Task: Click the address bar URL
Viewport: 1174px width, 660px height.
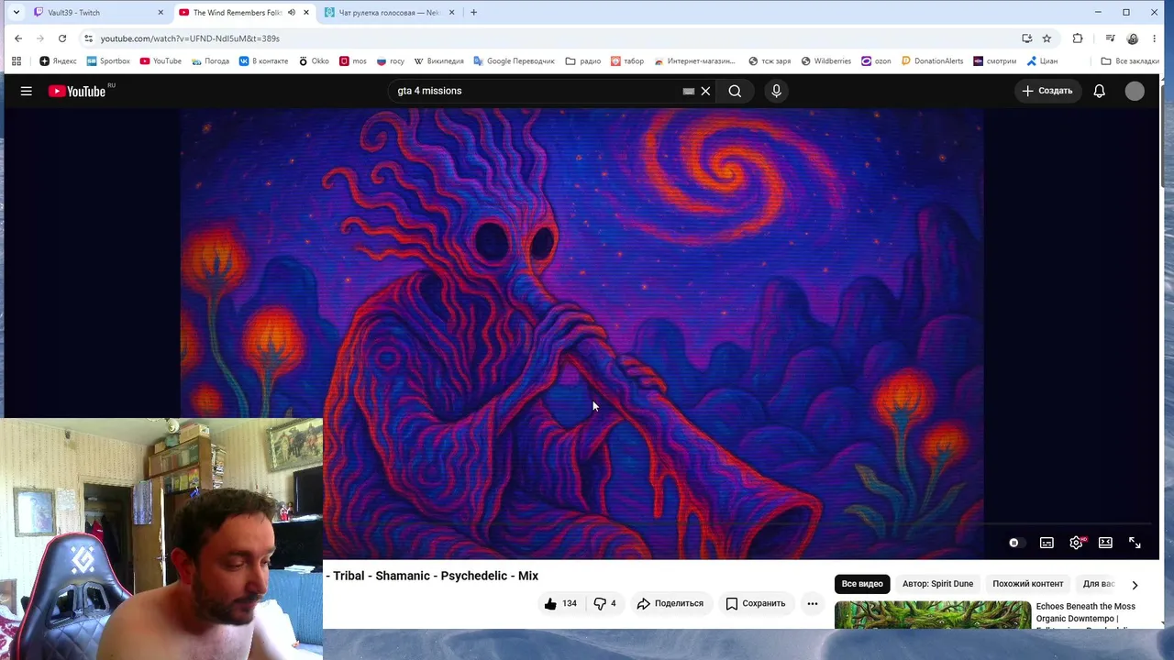Action: pos(190,38)
